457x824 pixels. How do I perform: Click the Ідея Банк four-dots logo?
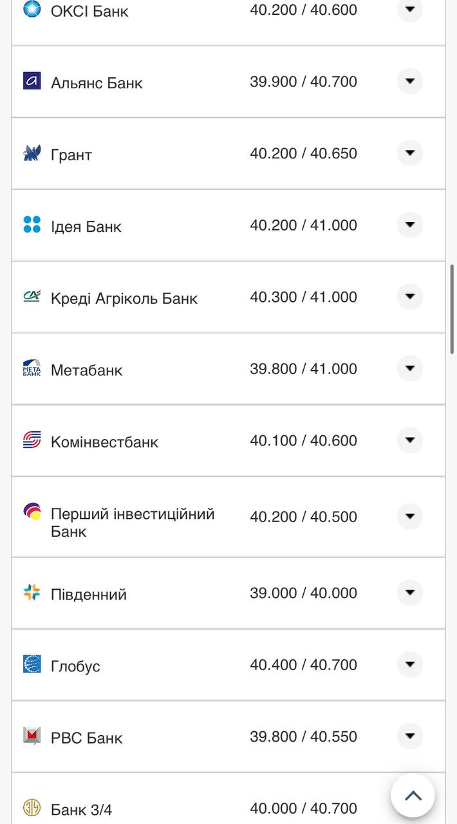(x=32, y=225)
